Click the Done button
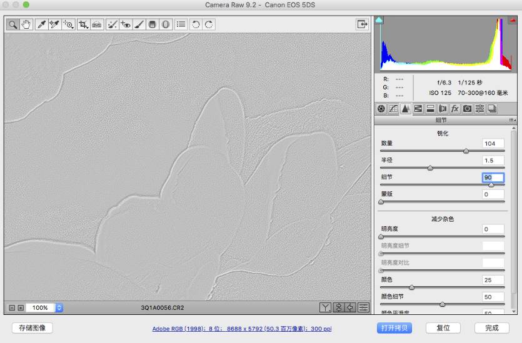This screenshot has width=522, height=343. tap(492, 328)
